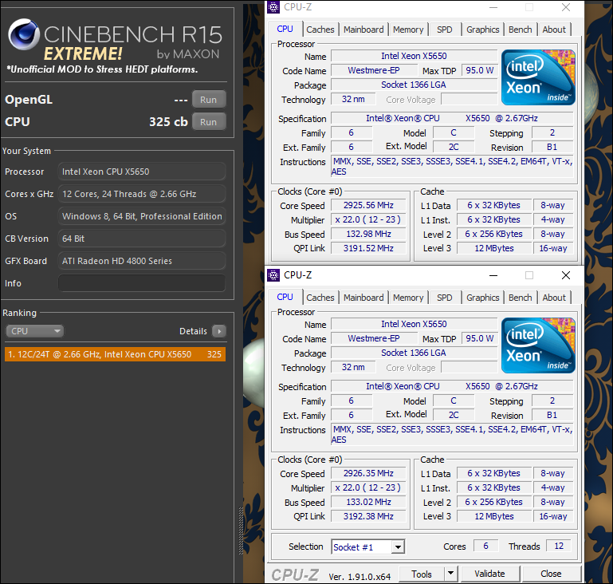Expand the Tools dropdown arrow in CPU-Z
613x584 pixels.
pos(450,574)
